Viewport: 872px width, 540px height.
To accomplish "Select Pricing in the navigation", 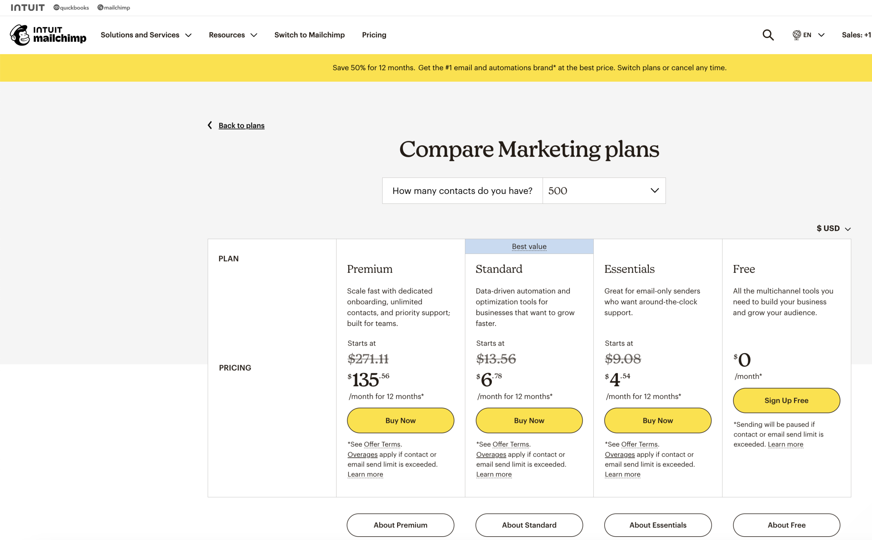I will 374,35.
